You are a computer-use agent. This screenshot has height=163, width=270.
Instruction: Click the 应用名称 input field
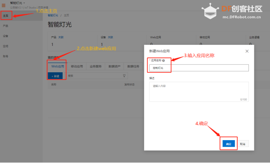click(x=199, y=68)
